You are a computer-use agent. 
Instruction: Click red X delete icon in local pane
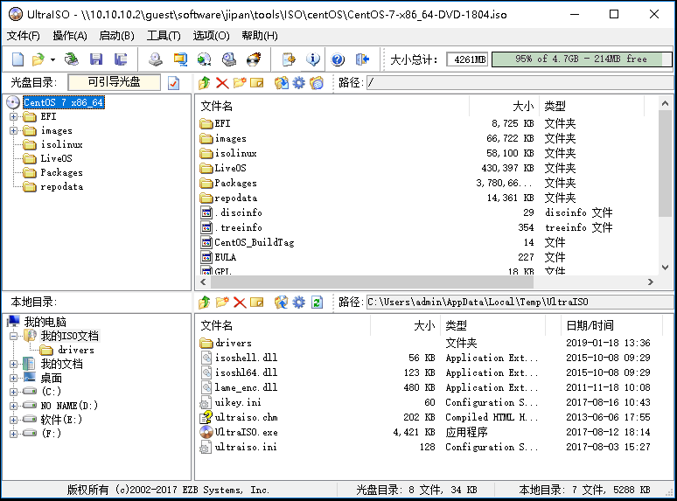240,302
